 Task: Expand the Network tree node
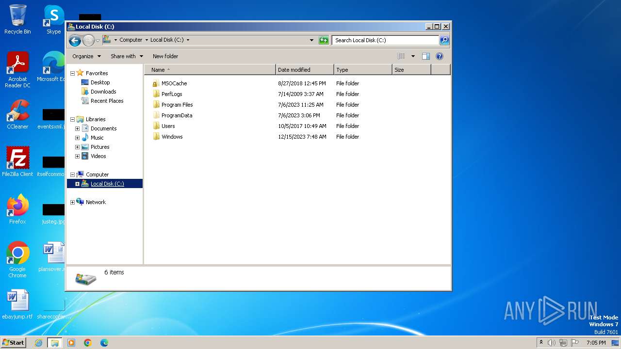pos(73,202)
